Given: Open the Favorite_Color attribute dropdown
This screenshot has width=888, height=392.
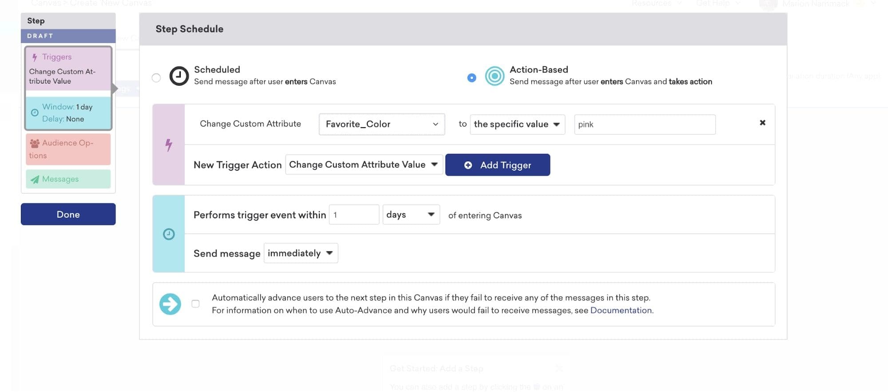Looking at the screenshot, I should tap(382, 124).
